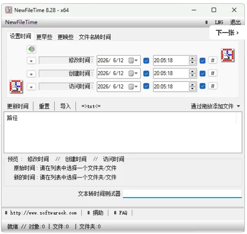Click the 修改时间 date value 2026/6/12
The width and height of the screenshot is (247, 234).
click(x=111, y=60)
